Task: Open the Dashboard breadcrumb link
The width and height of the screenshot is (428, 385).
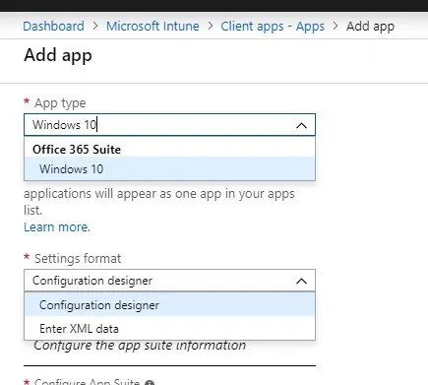Action: tap(53, 27)
